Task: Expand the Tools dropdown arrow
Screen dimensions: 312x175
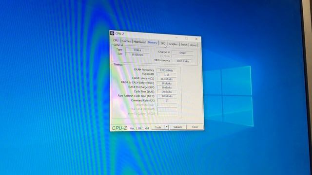Action: click(167, 127)
